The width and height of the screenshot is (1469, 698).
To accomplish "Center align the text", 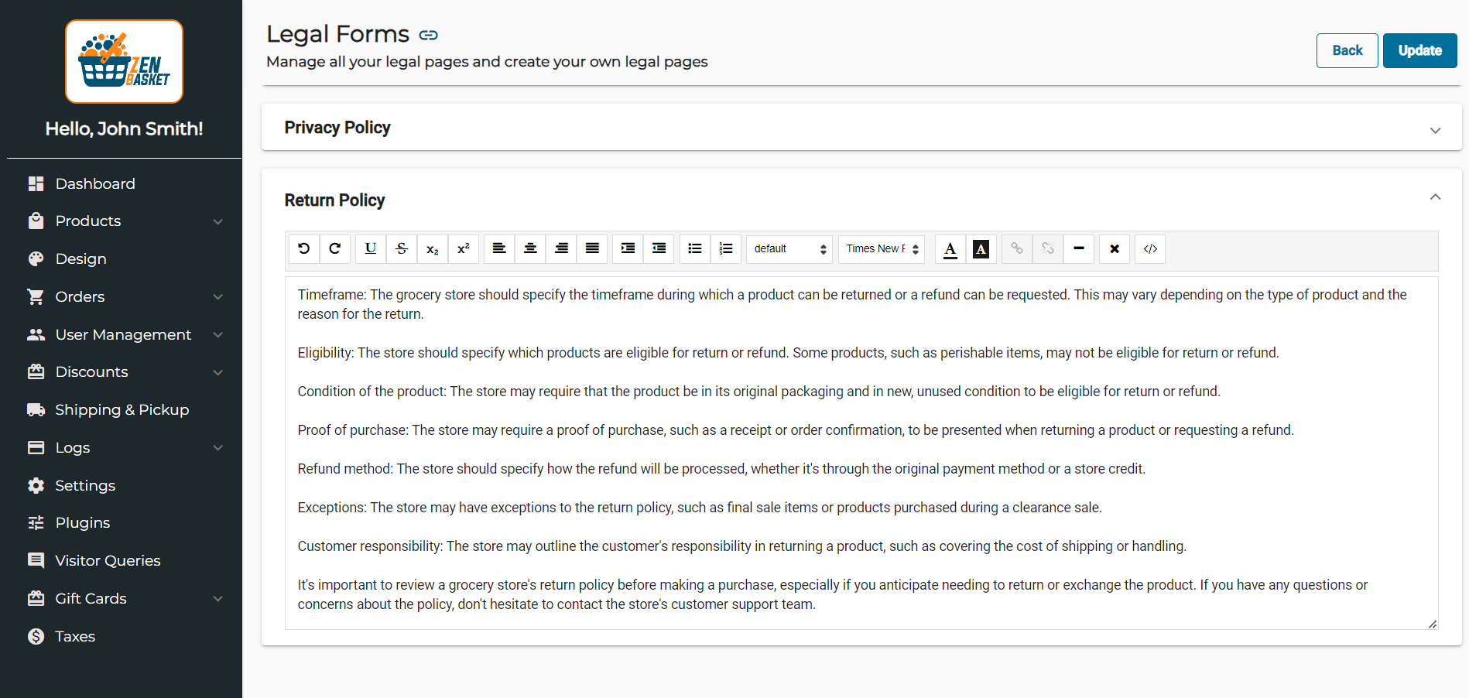I will click(530, 248).
